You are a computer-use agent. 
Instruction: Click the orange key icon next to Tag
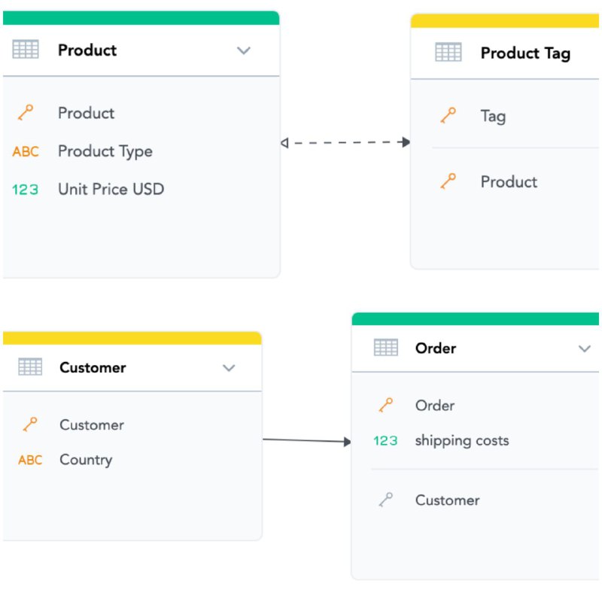[448, 115]
